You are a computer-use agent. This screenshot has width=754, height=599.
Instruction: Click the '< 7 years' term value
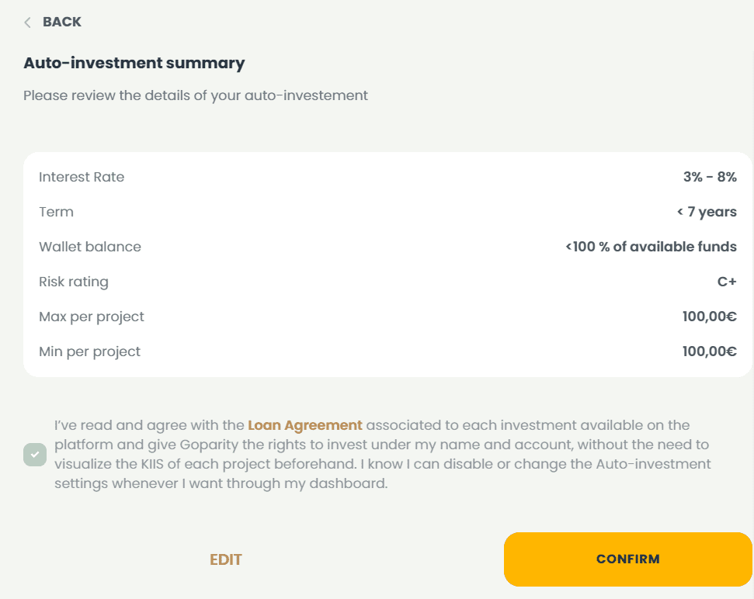(x=706, y=212)
